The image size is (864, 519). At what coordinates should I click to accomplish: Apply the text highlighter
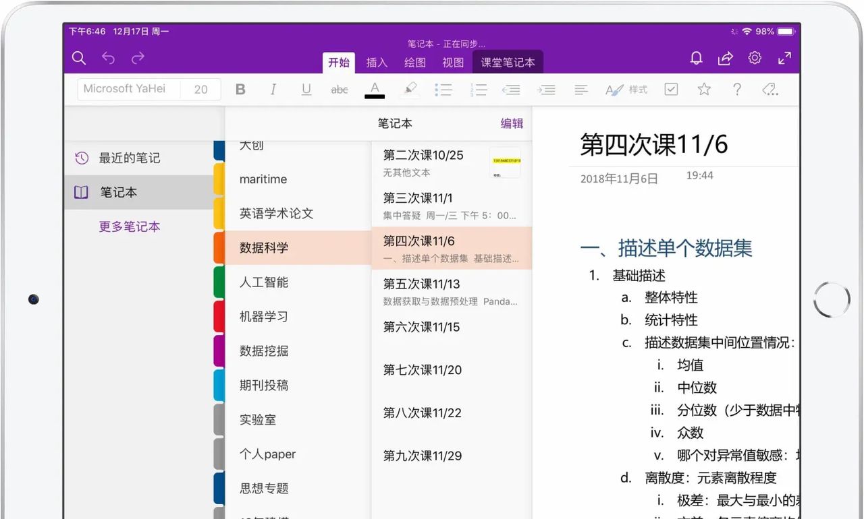tap(410, 90)
